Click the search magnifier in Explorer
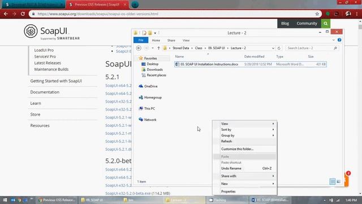The image size is (362, 204). [x=335, y=48]
